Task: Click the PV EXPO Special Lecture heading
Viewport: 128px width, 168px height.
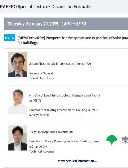Action: tap(45, 7)
